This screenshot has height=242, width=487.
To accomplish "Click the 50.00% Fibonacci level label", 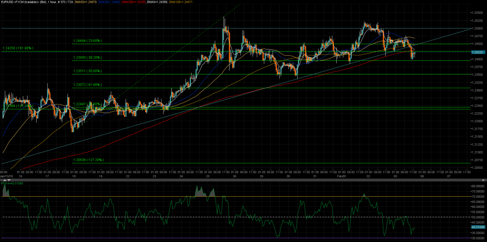I will [87, 71].
